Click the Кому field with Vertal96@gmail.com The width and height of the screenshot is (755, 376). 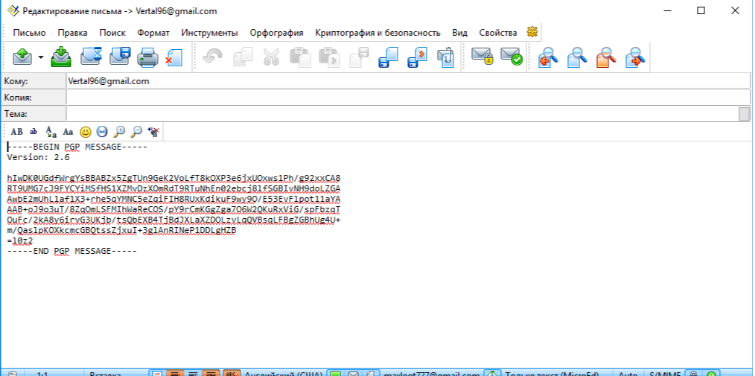(408, 81)
